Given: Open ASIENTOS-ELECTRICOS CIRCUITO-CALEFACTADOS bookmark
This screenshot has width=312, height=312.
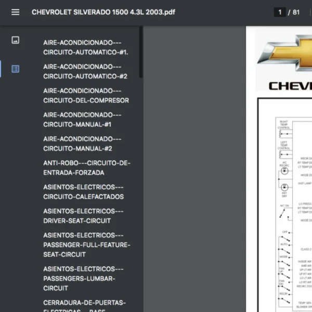Looking at the screenshot, I should click(x=84, y=192).
